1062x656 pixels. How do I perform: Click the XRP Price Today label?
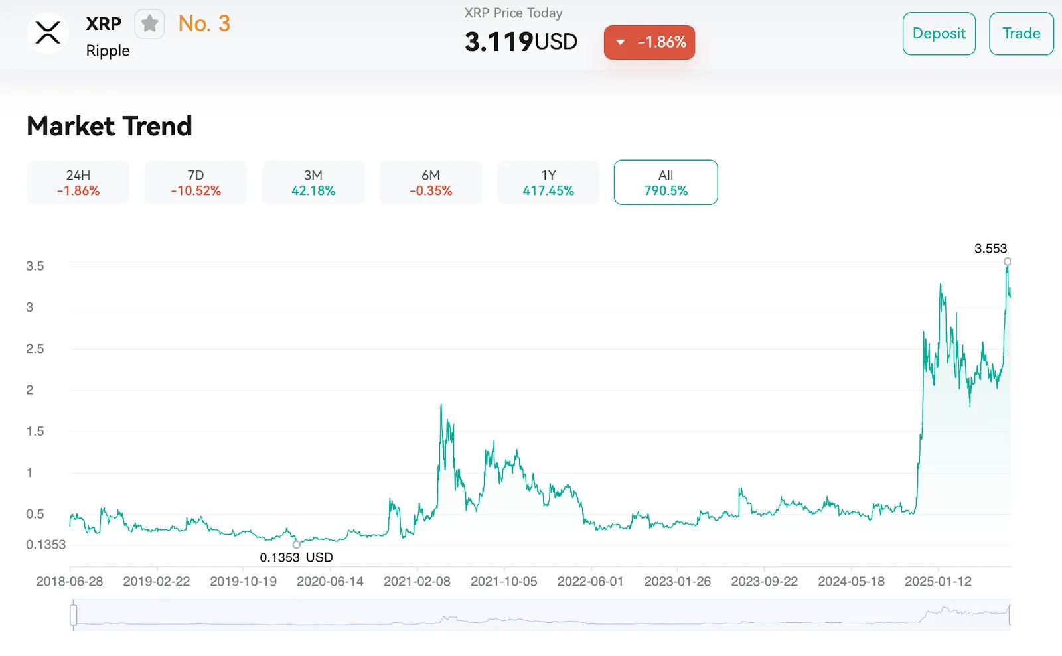coord(513,13)
